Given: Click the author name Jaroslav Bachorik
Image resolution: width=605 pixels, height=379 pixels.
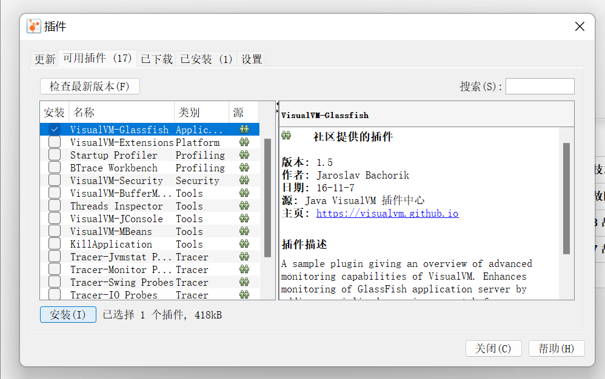Looking at the screenshot, I should 363,175.
